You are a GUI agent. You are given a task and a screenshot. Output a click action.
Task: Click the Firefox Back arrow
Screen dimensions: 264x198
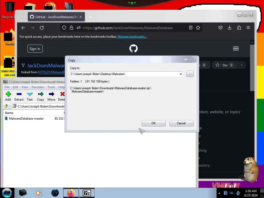(23, 28)
